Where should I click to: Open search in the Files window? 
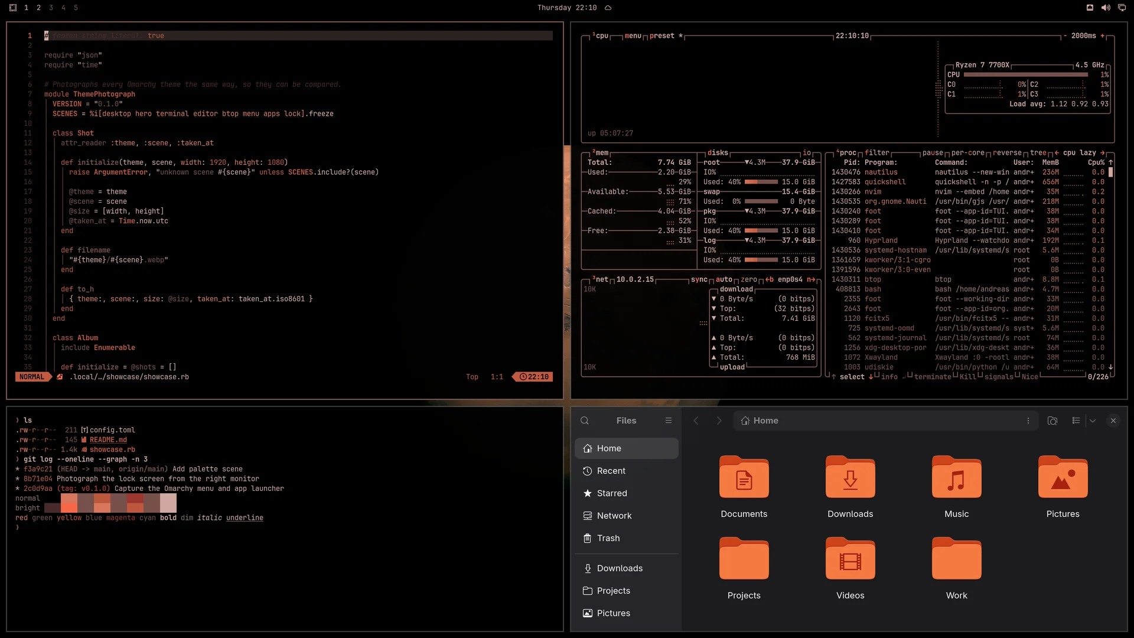[585, 421]
